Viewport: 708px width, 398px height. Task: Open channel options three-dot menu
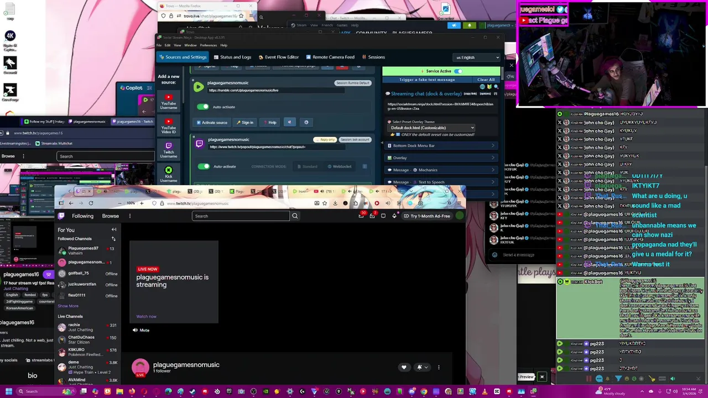tap(439, 367)
